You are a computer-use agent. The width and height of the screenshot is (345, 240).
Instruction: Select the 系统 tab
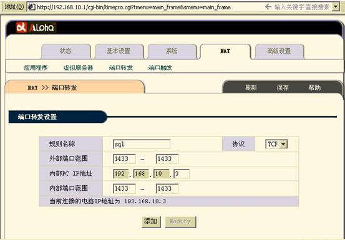click(x=172, y=51)
